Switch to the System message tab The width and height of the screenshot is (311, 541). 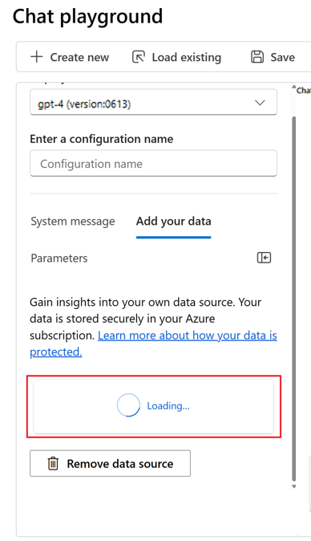click(73, 222)
